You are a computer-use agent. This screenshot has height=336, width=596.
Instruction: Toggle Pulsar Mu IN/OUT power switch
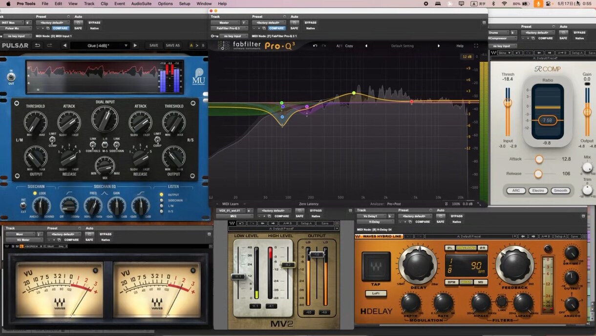[x=11, y=77]
